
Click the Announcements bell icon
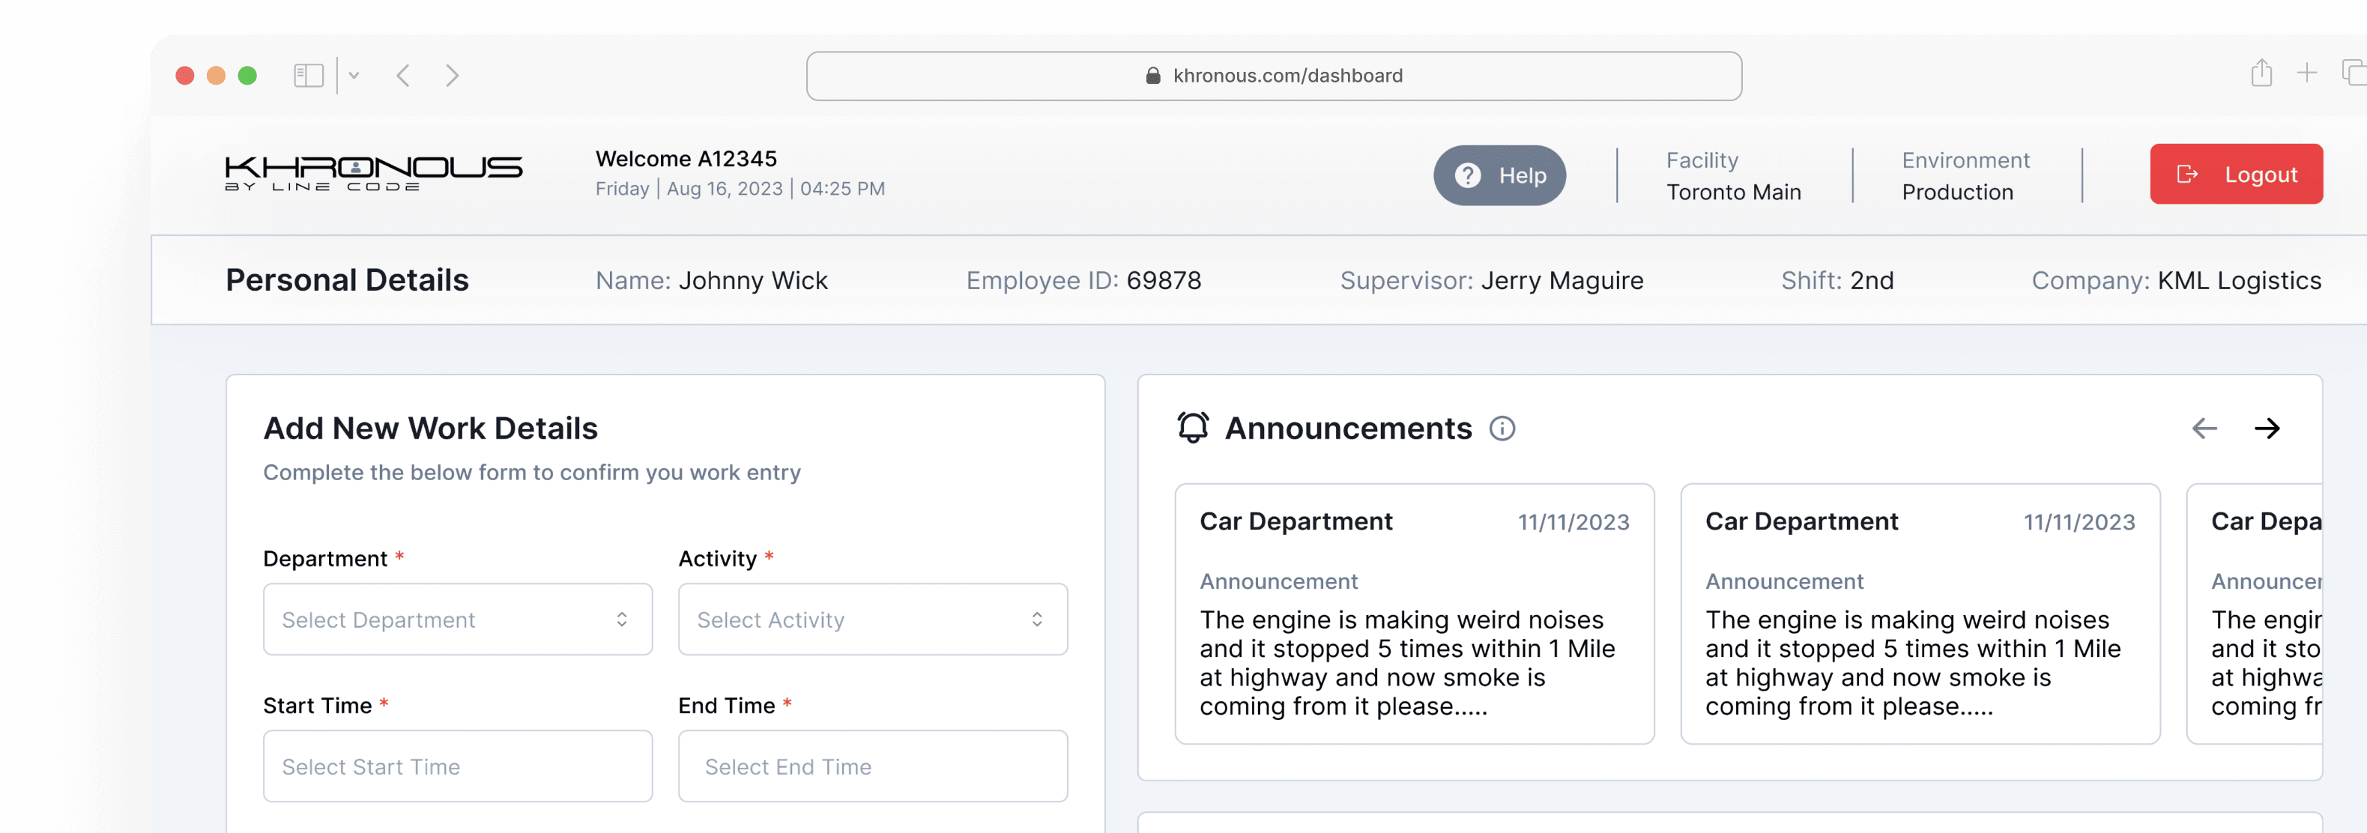coord(1192,426)
